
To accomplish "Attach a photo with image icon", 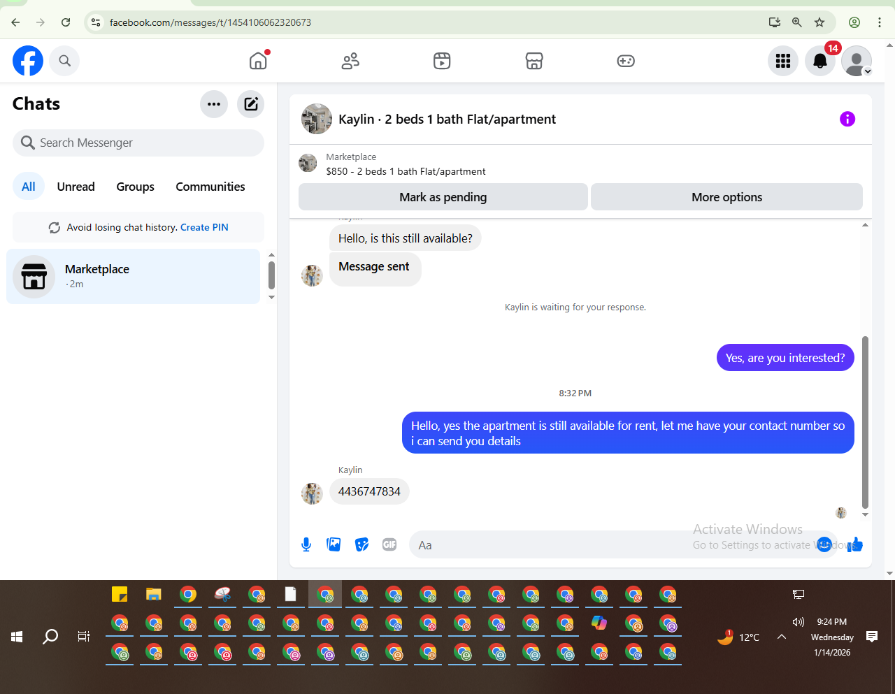I will pyautogui.click(x=334, y=544).
